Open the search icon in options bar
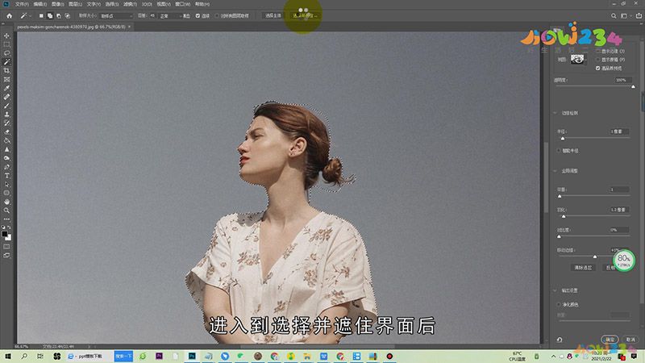 [614, 15]
